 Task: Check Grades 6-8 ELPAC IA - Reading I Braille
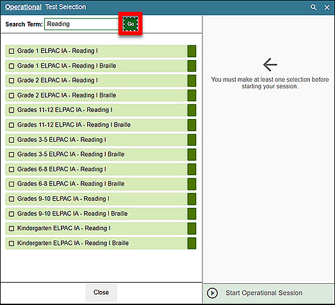[12, 184]
